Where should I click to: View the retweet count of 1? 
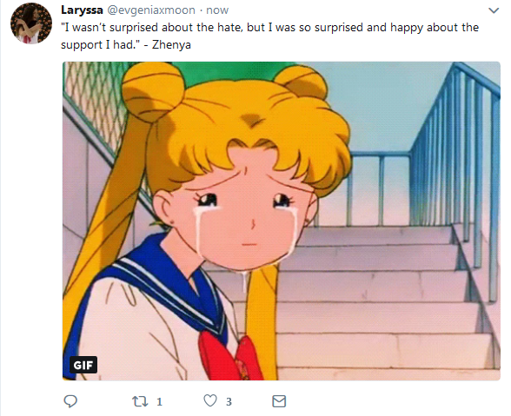(x=159, y=401)
